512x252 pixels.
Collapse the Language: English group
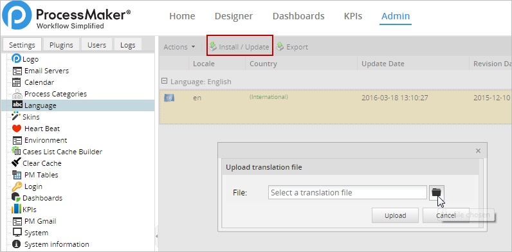point(165,81)
